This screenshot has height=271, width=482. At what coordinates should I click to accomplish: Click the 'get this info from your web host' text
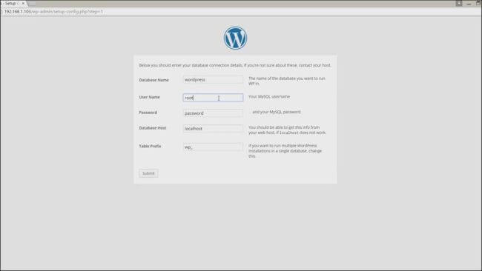(x=287, y=130)
